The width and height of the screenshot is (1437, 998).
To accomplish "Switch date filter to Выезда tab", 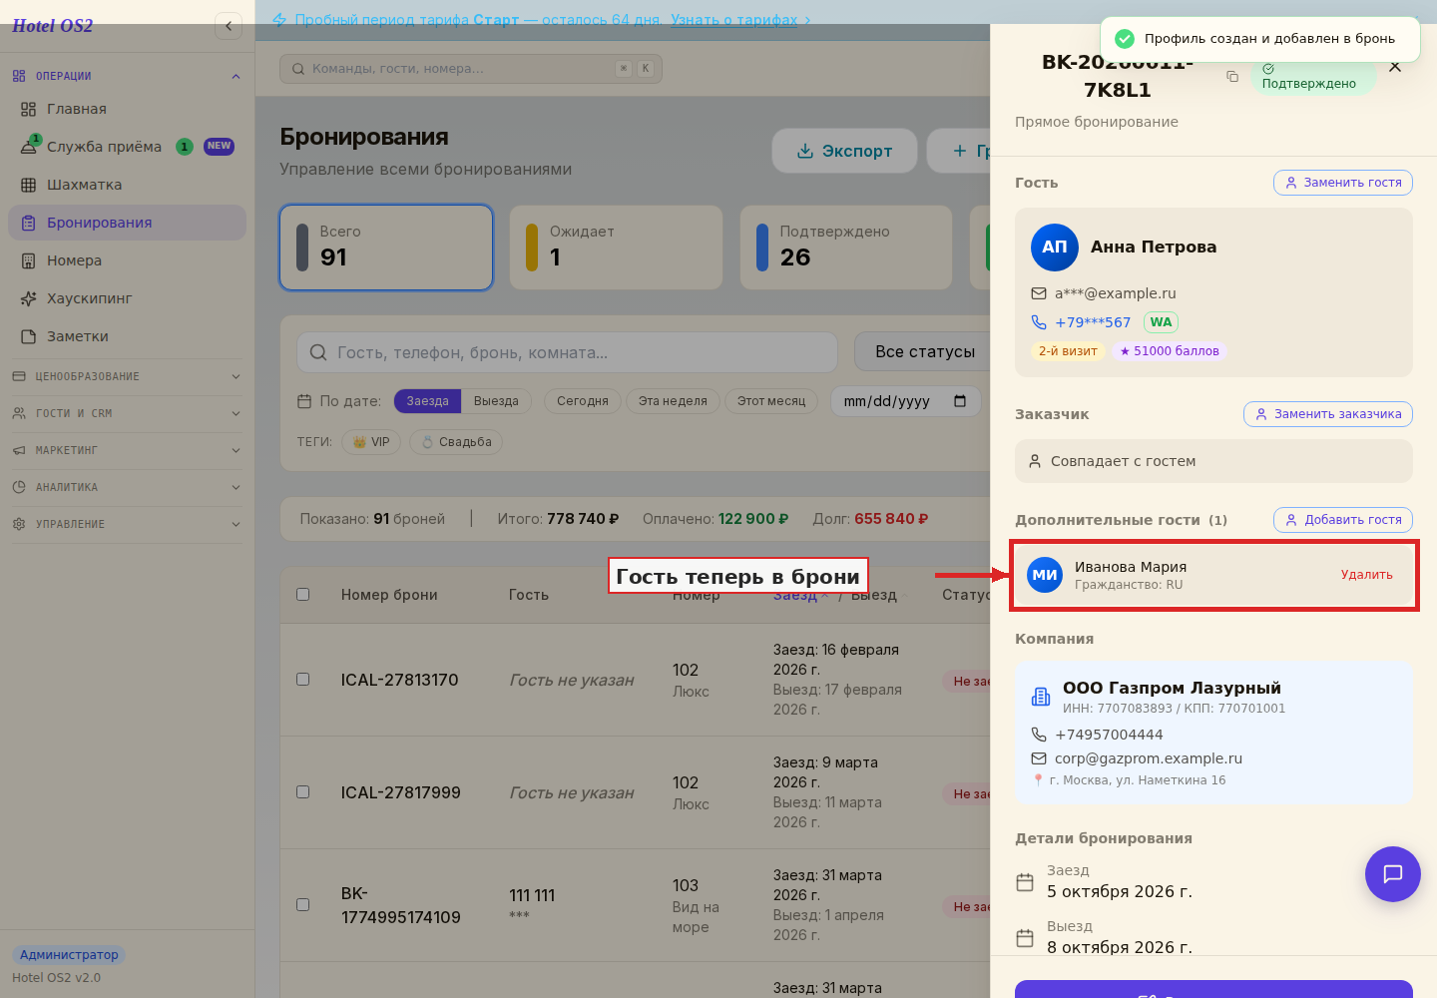I will [496, 401].
